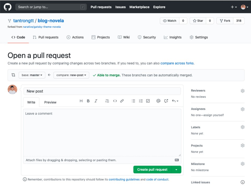Viewport: 251px width, 187px height.
Task: Switch to the Write tab
Action: click(x=31, y=102)
